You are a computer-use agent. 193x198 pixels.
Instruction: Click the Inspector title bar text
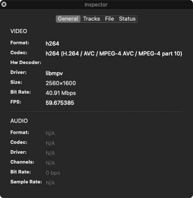pos(96,5)
